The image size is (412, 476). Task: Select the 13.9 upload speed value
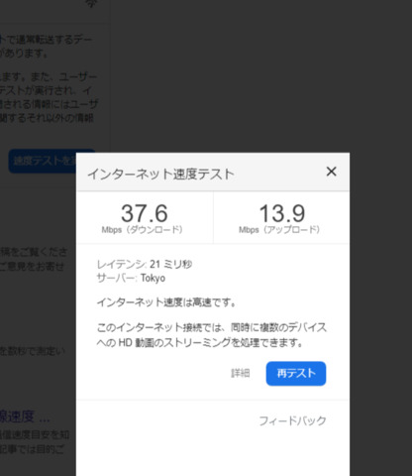282,213
